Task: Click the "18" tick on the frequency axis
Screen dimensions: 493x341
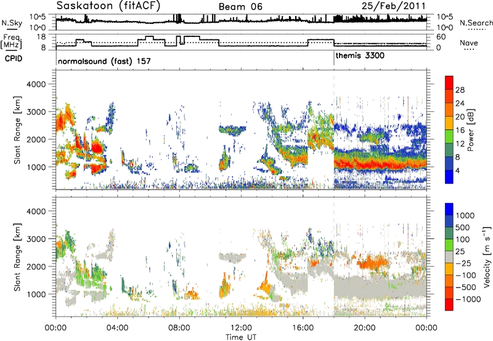Action: click(41, 36)
